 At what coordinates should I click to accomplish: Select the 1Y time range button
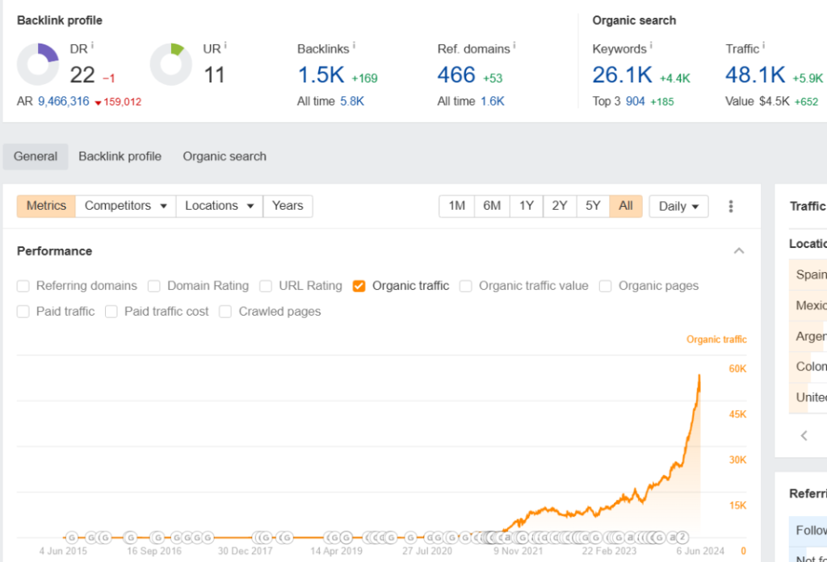(526, 206)
